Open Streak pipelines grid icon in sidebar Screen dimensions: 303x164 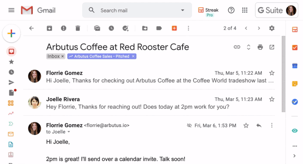pyautogui.click(x=11, y=103)
